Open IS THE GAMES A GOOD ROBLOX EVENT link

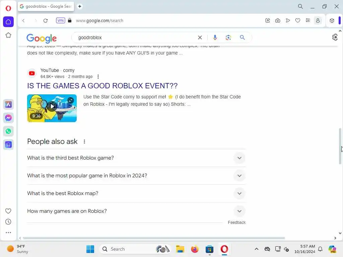[102, 86]
